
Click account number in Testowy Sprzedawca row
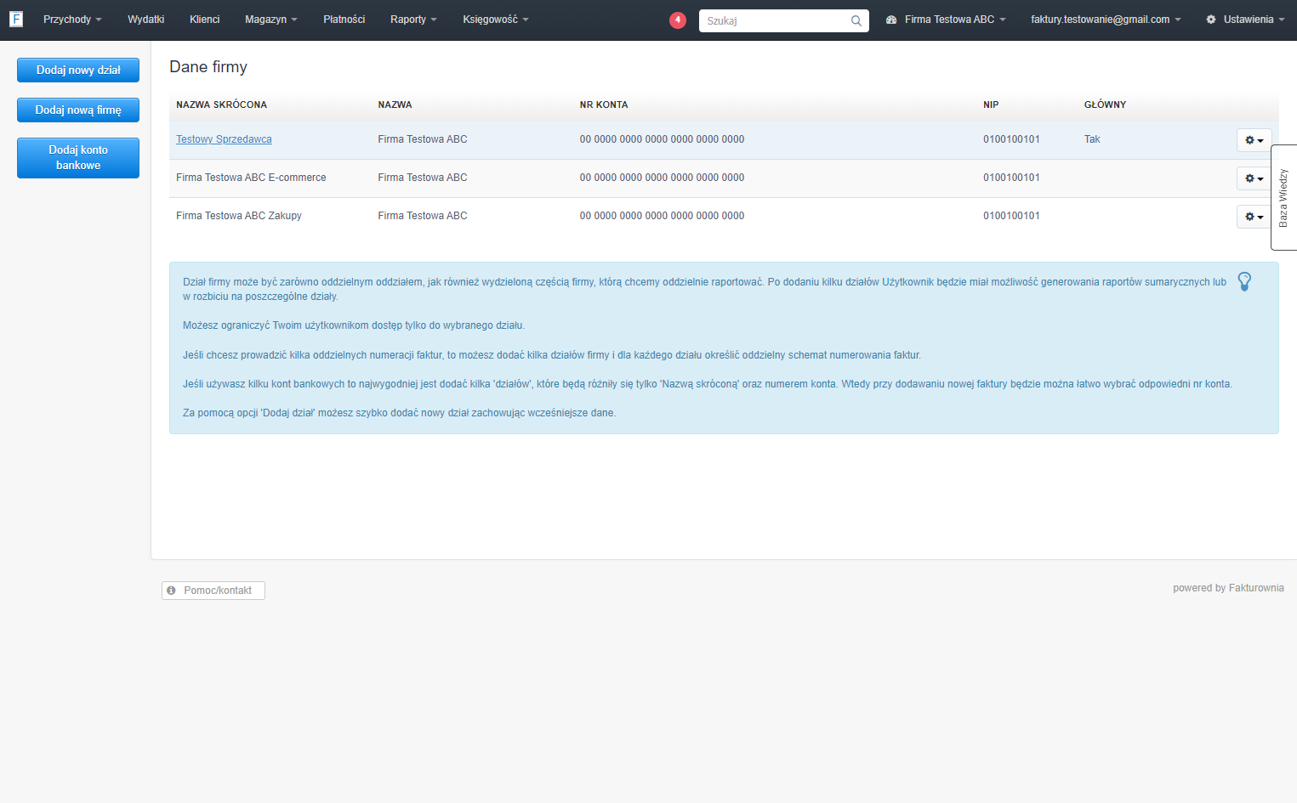[662, 139]
